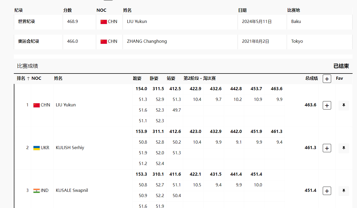Click IND country code
This screenshot has width=357, height=208.
45,190
